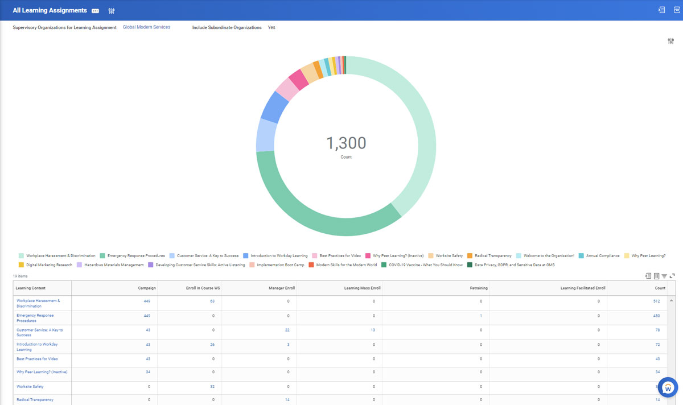
Task: Click Best Practices for Video legend swatch
Action: tap(315, 256)
